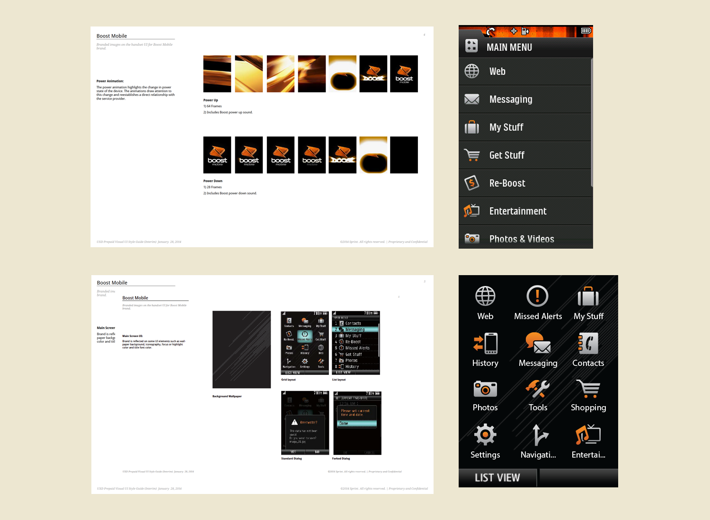The width and height of the screenshot is (710, 520).
Task: Open the Forked Dialog screenshot
Action: tap(357, 423)
